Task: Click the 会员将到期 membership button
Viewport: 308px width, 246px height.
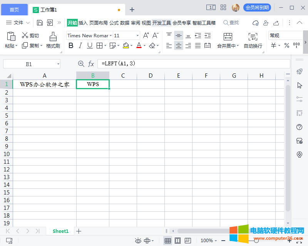Action: (257, 8)
